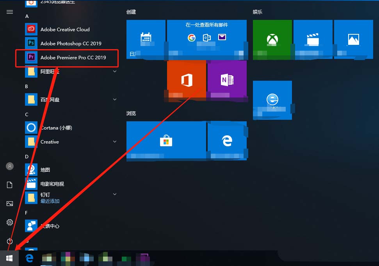Open the green Xbox tile
The width and height of the screenshot is (379, 266).
(x=272, y=39)
